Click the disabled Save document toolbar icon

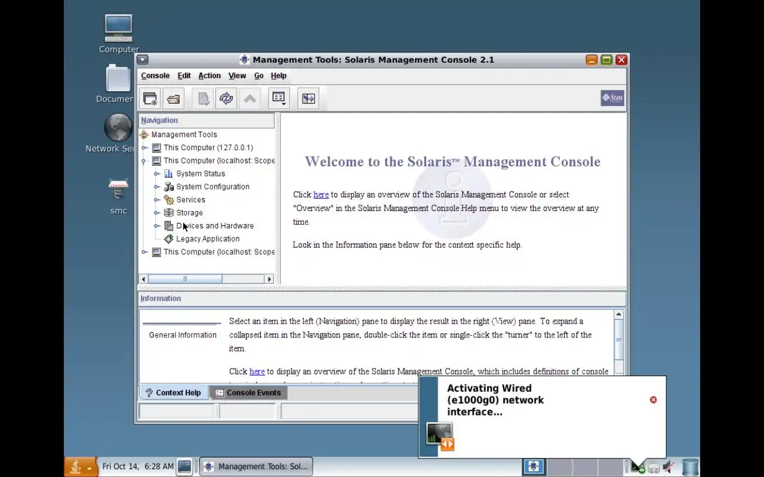pyautogui.click(x=204, y=98)
